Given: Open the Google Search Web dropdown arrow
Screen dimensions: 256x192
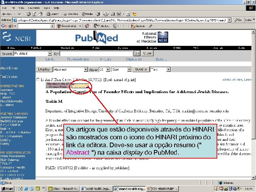Looking at the screenshot, I should coord(80,26).
